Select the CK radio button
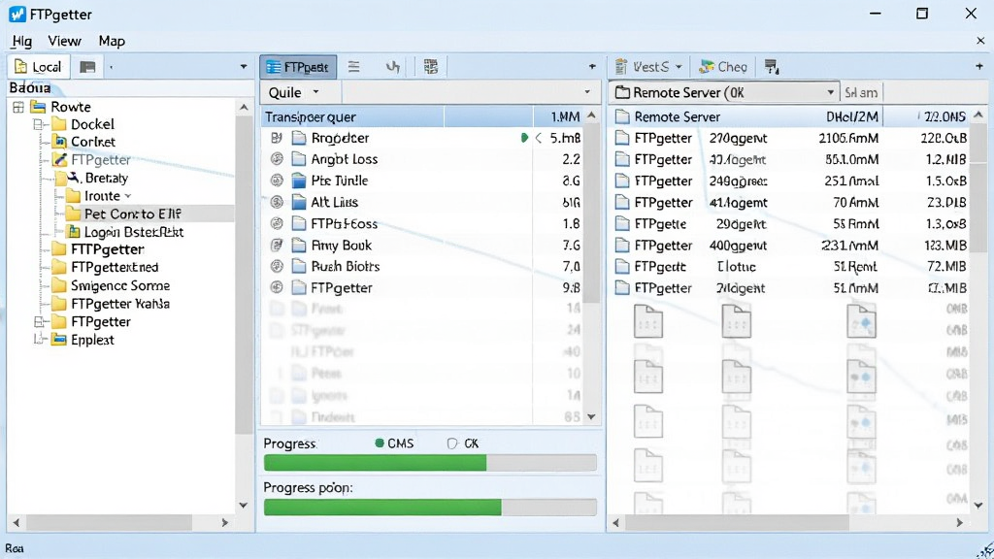994x559 pixels. tap(452, 444)
